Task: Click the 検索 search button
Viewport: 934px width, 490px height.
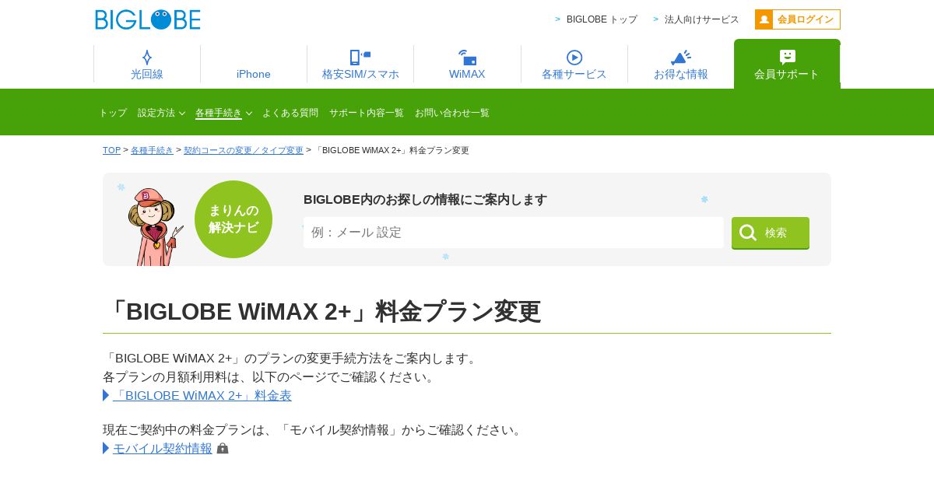Action: click(771, 233)
